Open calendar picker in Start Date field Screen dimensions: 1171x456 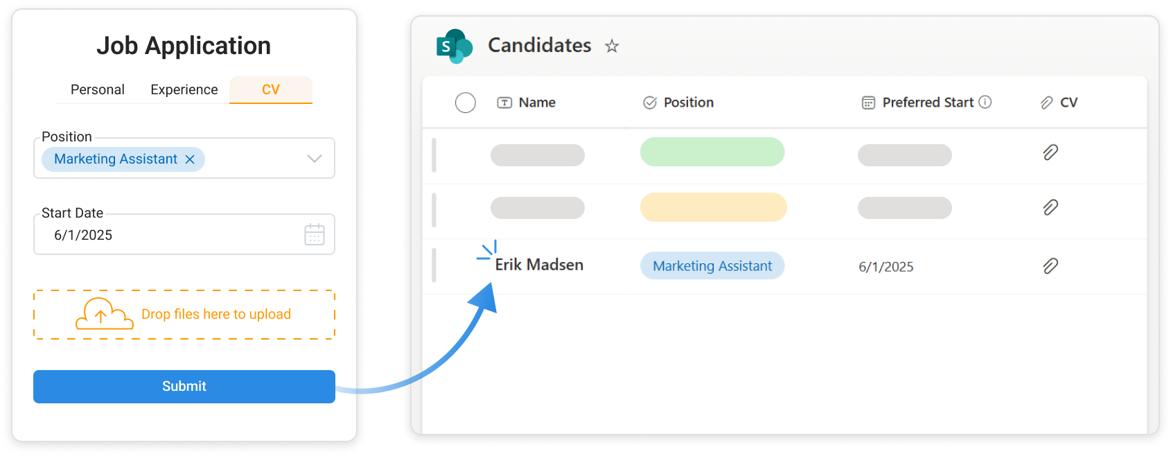coord(315,234)
